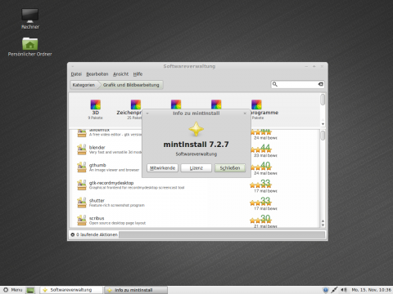This screenshot has width=393, height=294.
Task: Go back to the Kategorien breadcrumb
Action: [x=84, y=85]
